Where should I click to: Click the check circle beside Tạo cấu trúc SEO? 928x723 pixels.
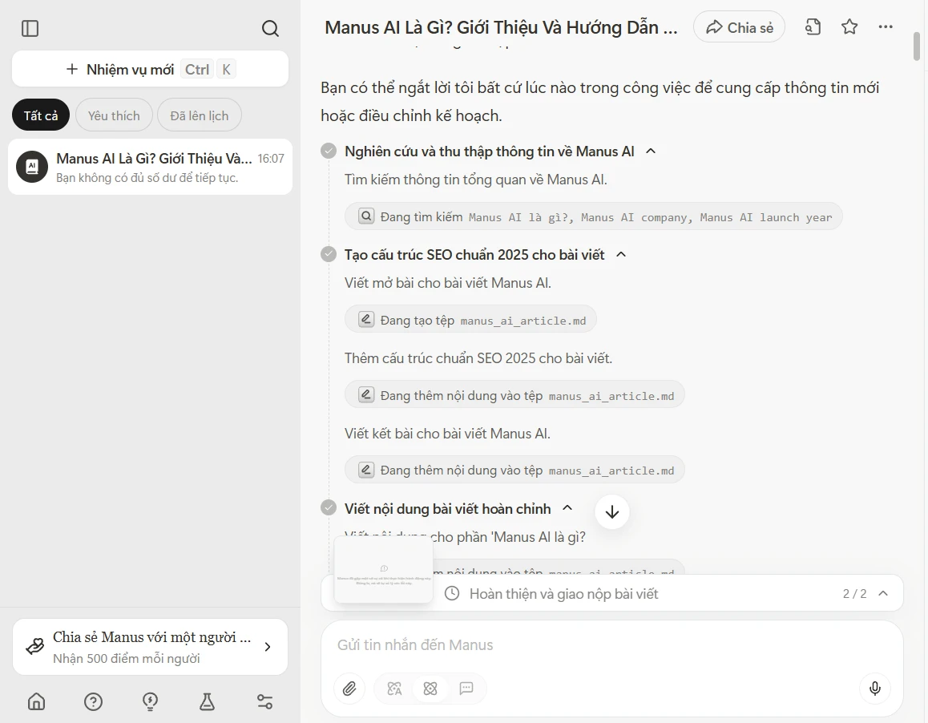329,255
